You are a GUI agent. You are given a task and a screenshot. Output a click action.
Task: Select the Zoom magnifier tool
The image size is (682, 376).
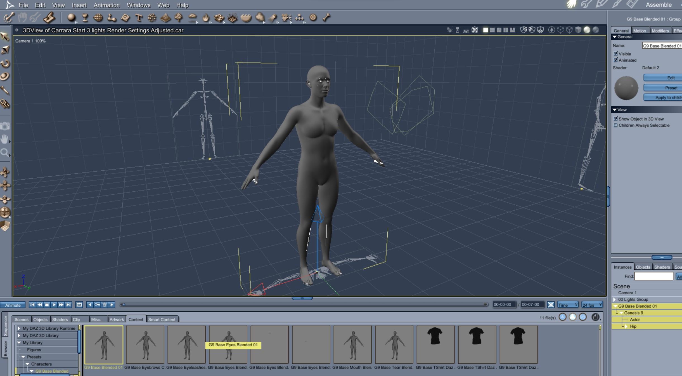pyautogui.click(x=5, y=152)
